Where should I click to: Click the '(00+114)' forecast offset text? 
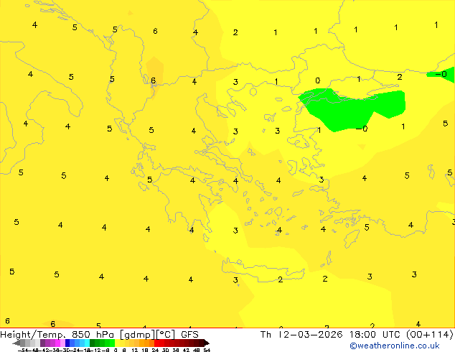pos(429,335)
